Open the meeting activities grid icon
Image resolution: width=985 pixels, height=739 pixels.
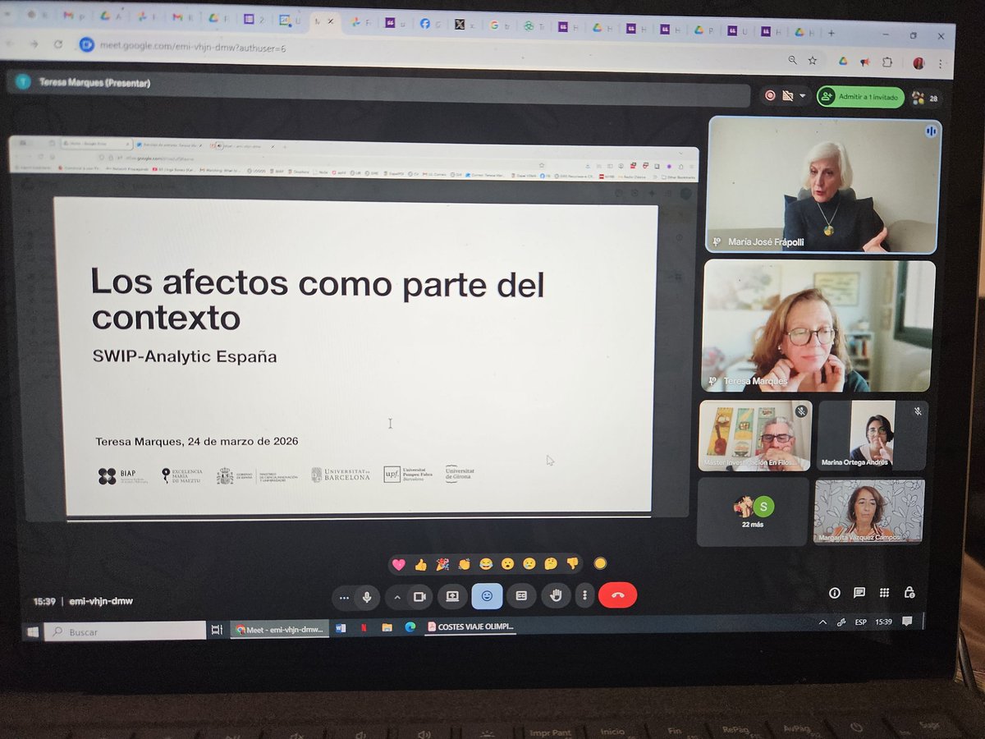pyautogui.click(x=885, y=592)
